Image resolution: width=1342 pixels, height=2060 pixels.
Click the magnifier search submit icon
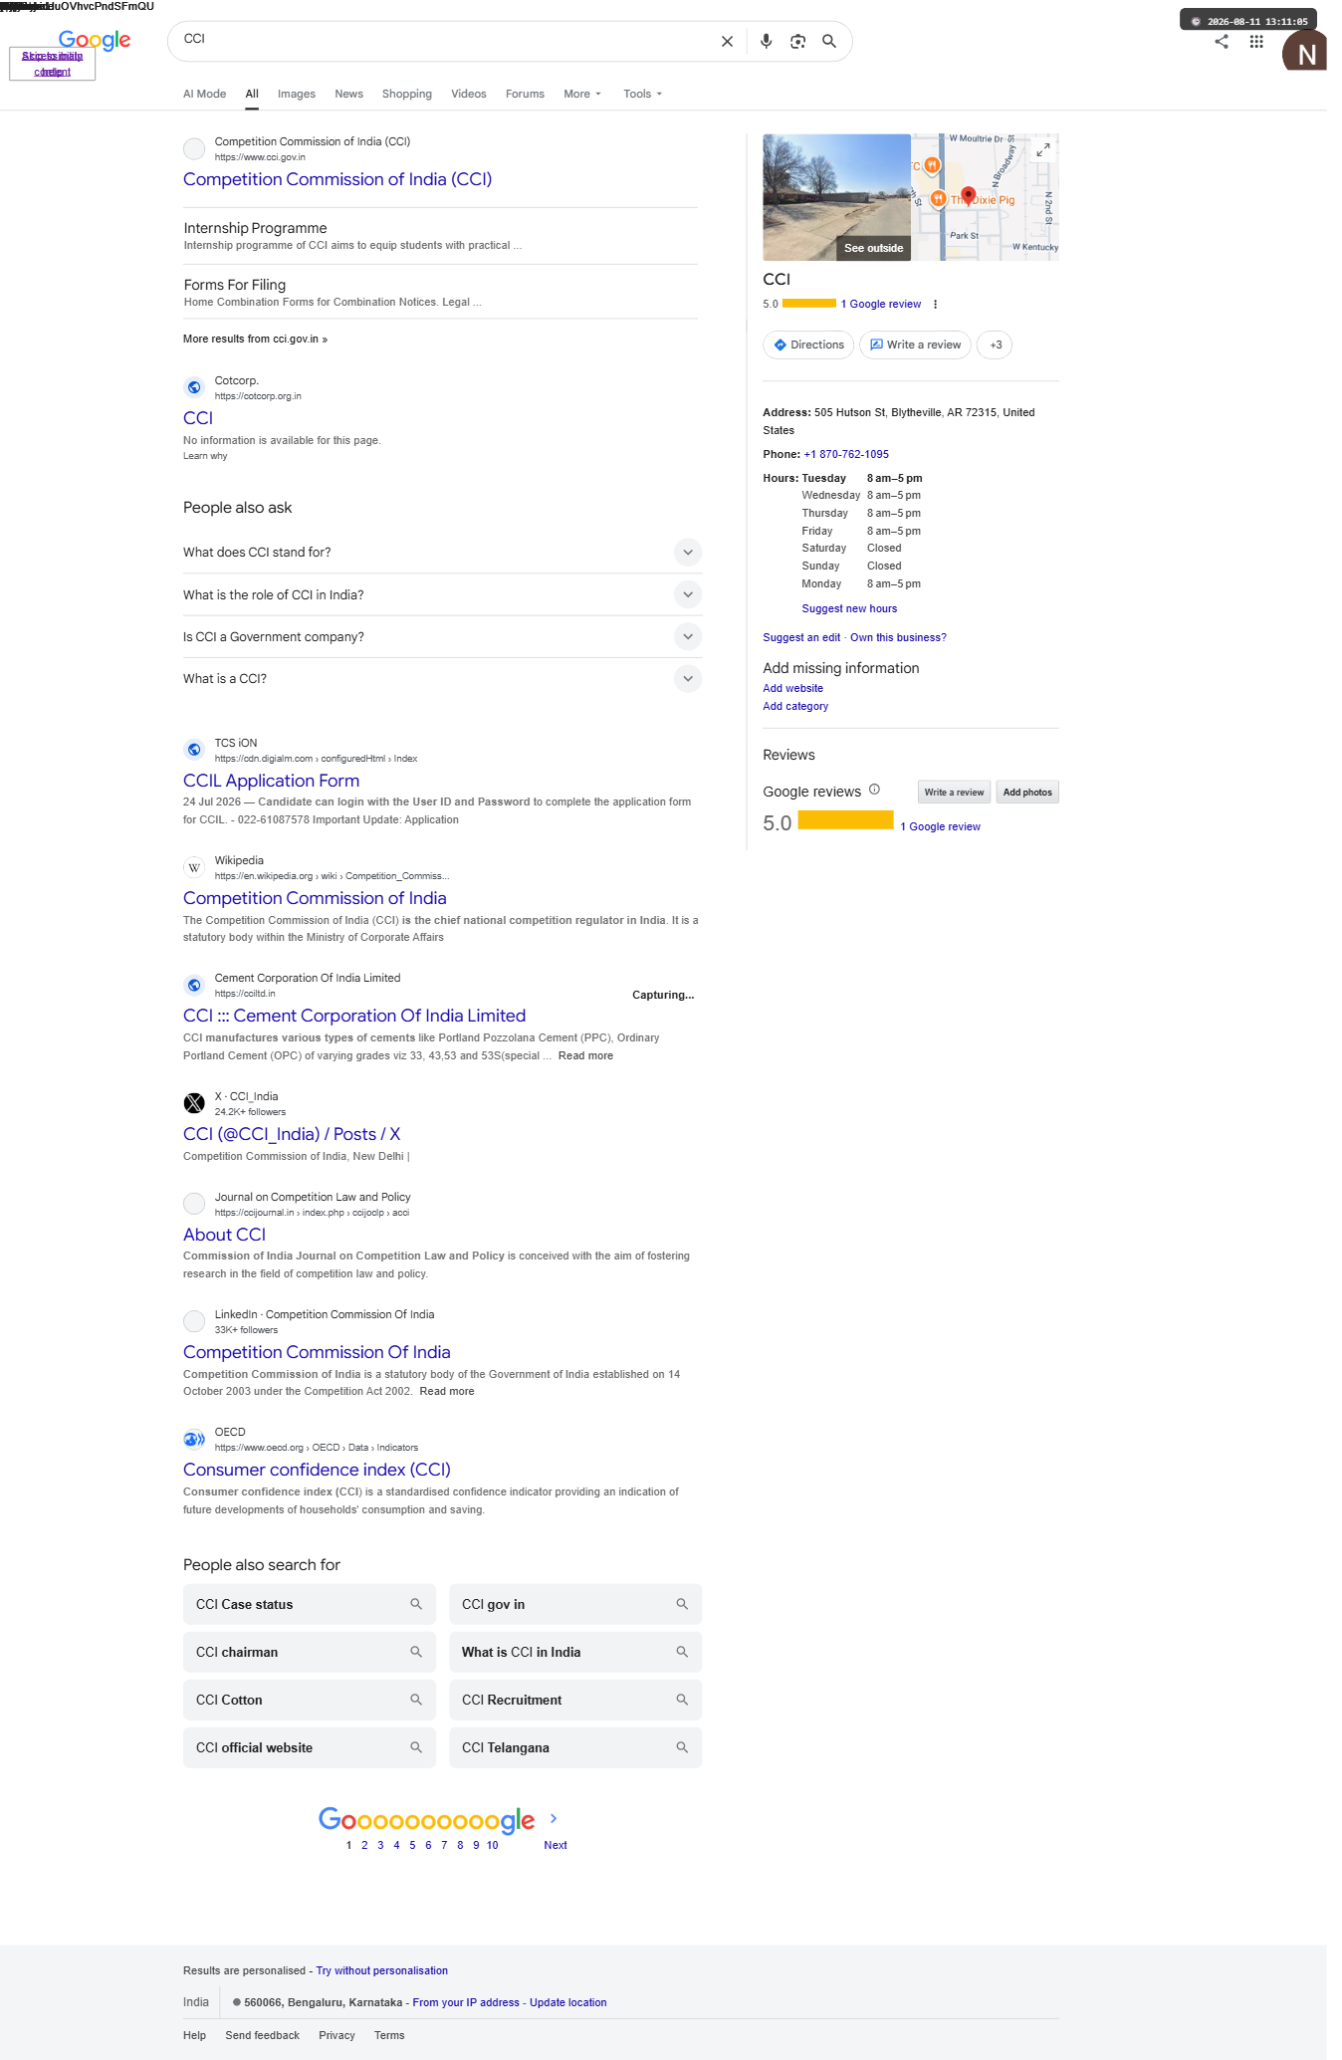(829, 42)
